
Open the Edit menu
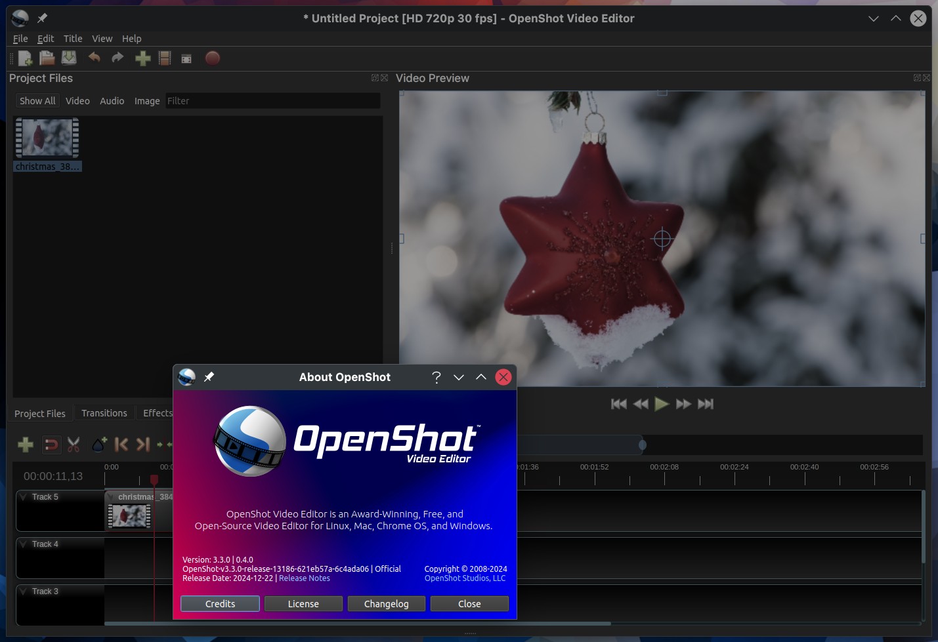tap(45, 39)
